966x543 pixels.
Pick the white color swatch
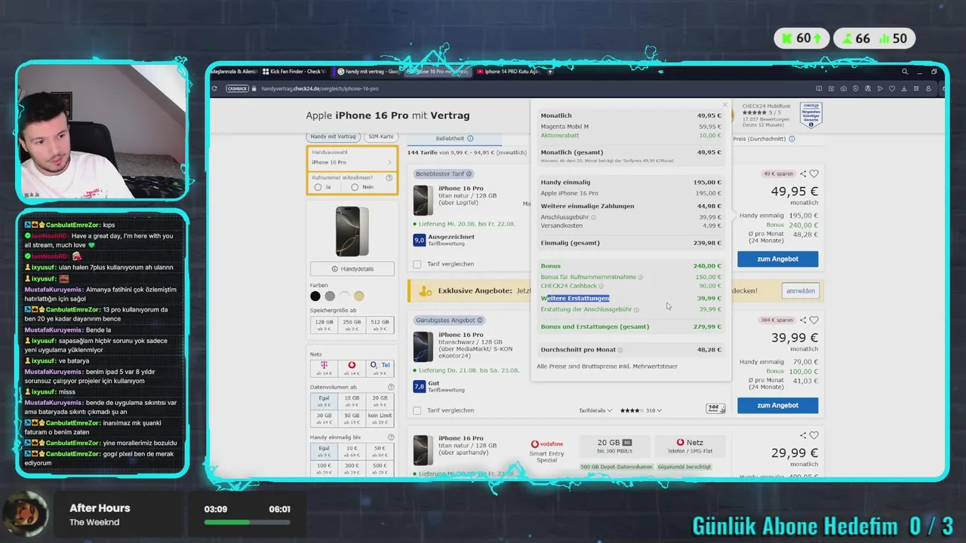(344, 296)
